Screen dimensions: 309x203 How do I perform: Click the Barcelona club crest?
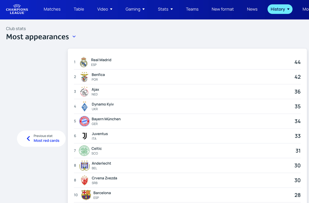click(86, 195)
